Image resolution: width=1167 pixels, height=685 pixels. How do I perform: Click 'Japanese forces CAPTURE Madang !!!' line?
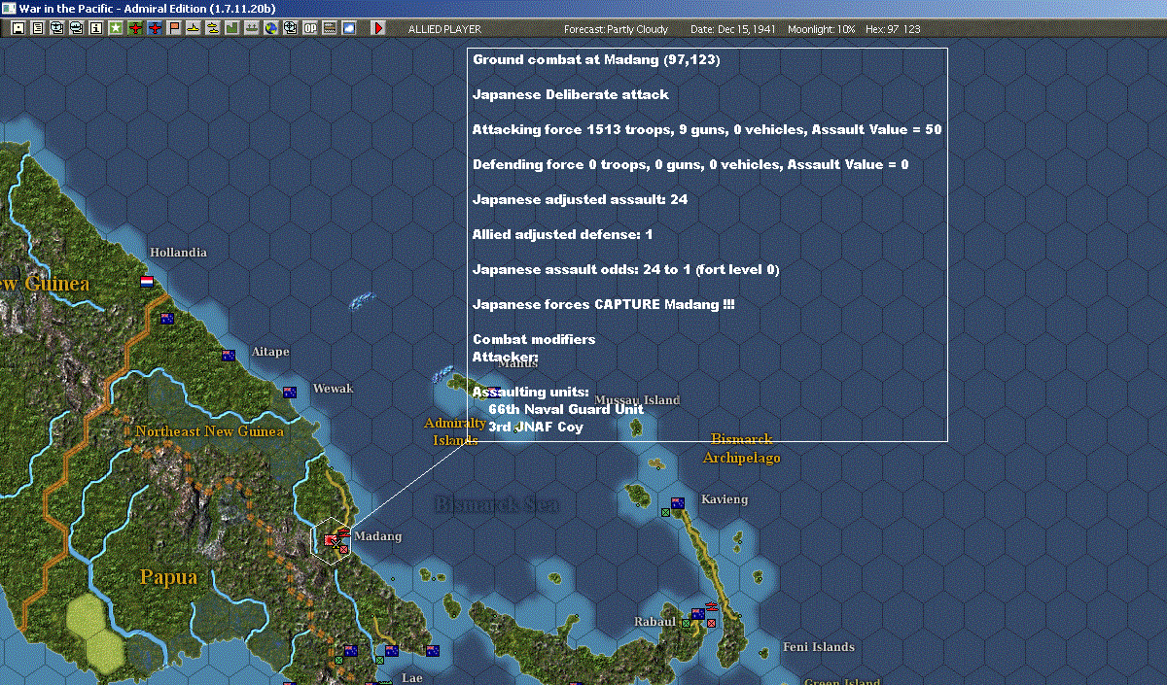pyautogui.click(x=603, y=305)
